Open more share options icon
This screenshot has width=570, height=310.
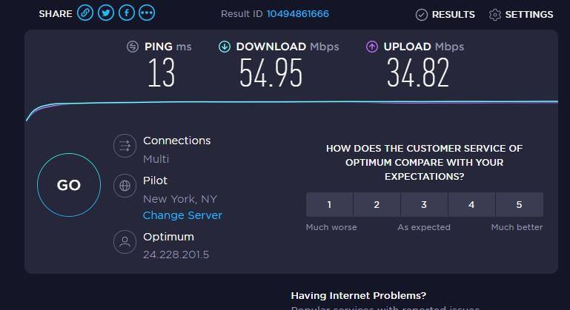tap(147, 13)
